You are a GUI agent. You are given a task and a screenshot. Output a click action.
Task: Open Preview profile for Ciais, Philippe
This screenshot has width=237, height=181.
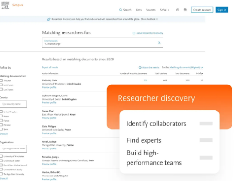pyautogui.click(x=49, y=133)
